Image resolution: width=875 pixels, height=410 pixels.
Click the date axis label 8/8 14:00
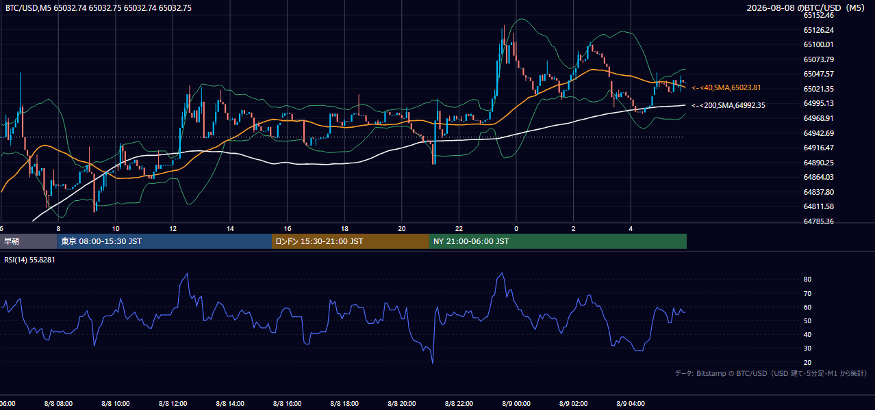[230, 404]
